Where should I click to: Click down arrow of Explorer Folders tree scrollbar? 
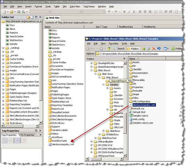tap(125, 155)
